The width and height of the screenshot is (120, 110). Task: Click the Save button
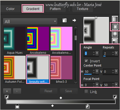pos(68,91)
